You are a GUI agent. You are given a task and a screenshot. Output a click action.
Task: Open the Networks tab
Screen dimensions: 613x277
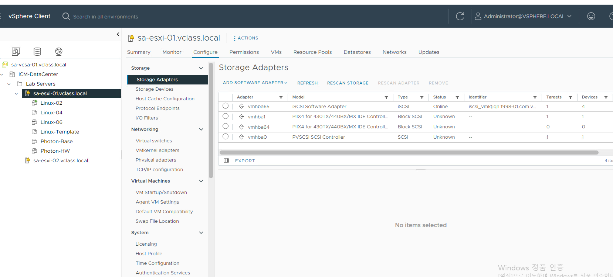tap(394, 52)
